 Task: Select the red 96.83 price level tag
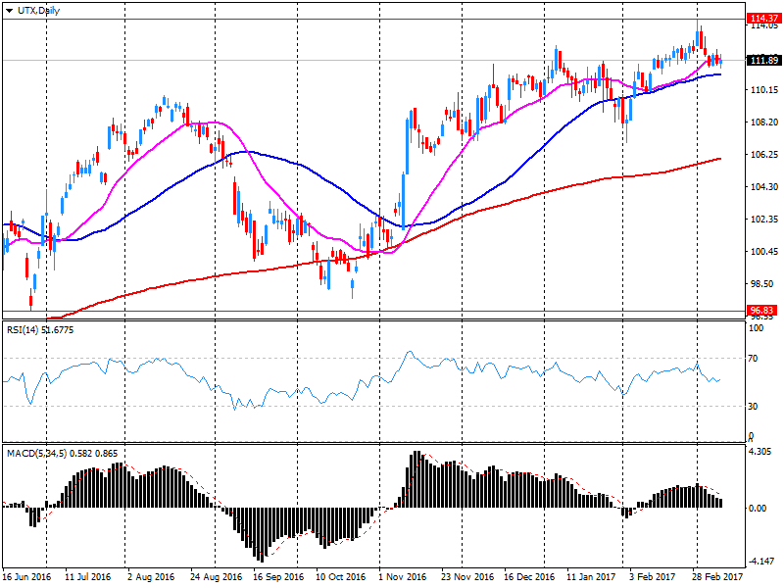point(761,311)
